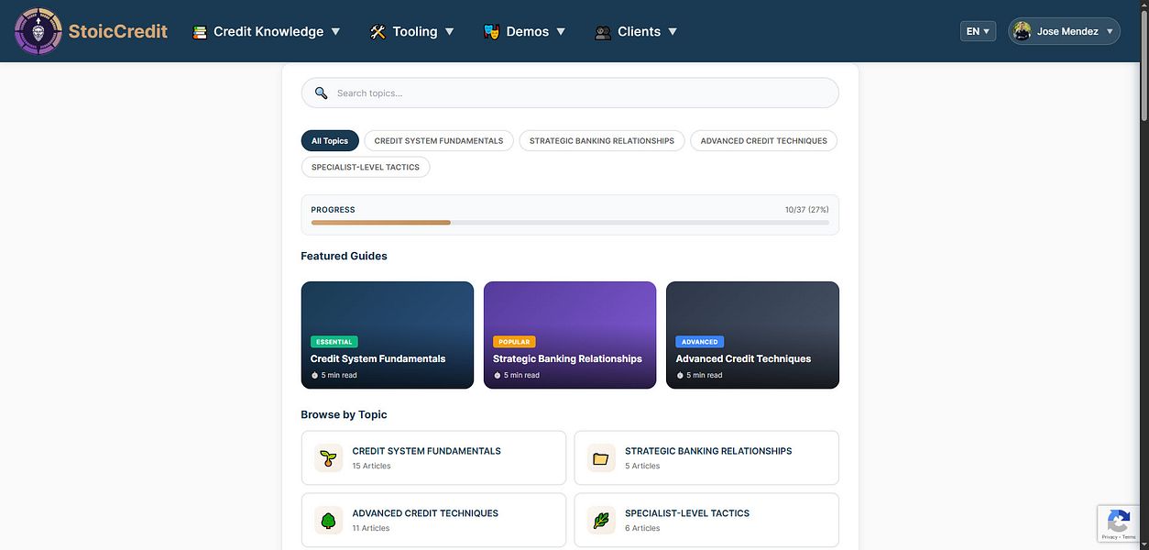Open the Strategic Banking Relationships featured guide
The height and width of the screenshot is (550, 1149).
click(570, 334)
